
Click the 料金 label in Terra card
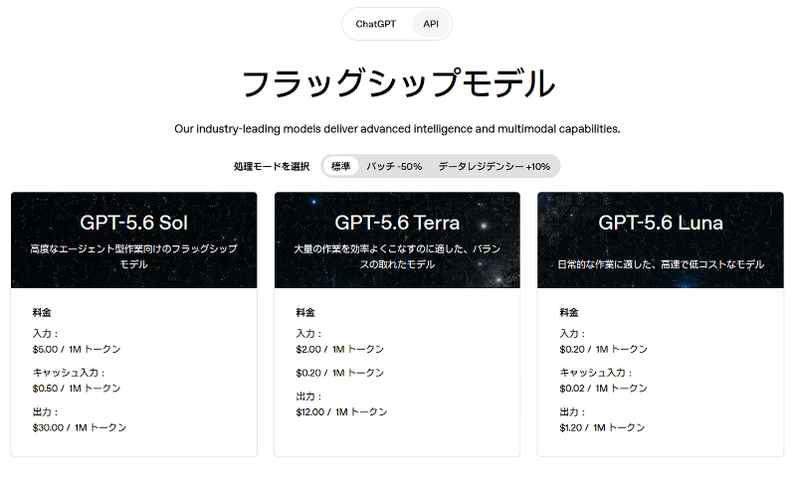click(x=305, y=313)
